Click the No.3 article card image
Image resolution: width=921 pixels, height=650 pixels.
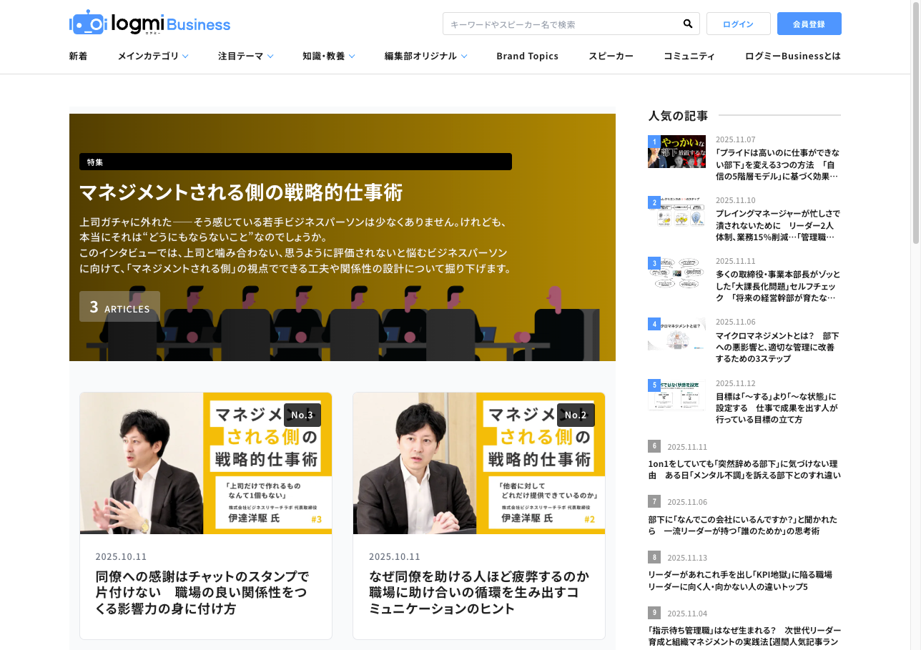(206, 463)
